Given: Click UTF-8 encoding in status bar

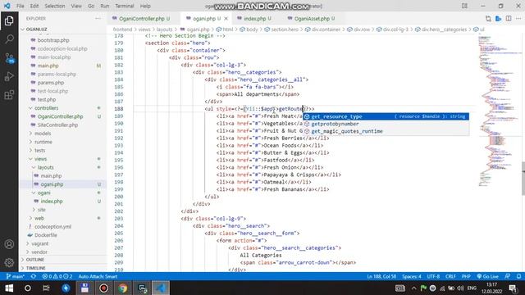Looking at the screenshot, I should pos(433,277).
